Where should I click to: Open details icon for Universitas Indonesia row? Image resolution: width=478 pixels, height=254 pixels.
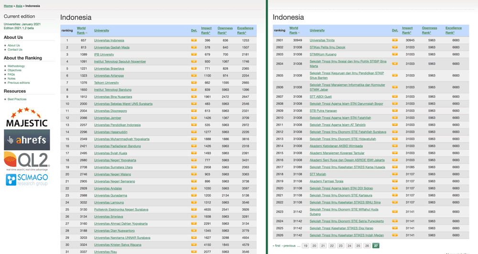pos(194,40)
